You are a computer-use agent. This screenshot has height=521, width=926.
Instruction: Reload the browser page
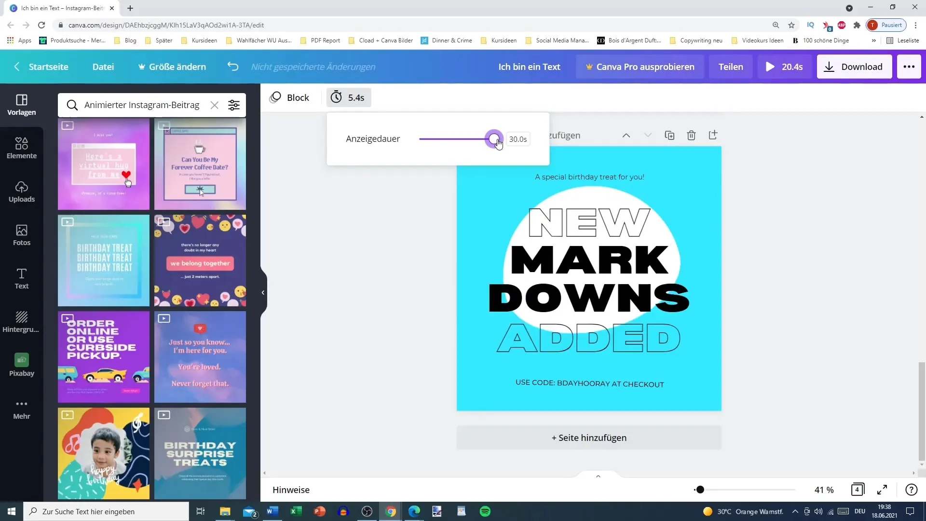click(41, 25)
